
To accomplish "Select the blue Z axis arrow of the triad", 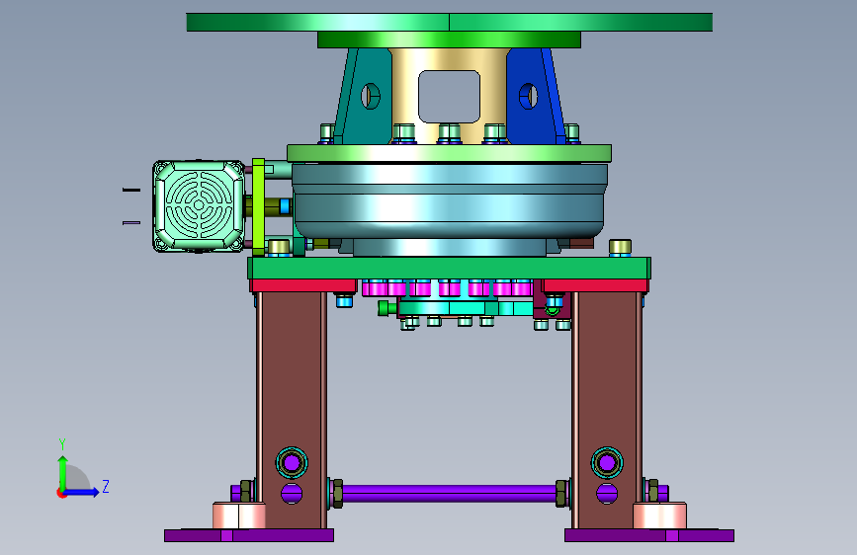I will pos(82,492).
